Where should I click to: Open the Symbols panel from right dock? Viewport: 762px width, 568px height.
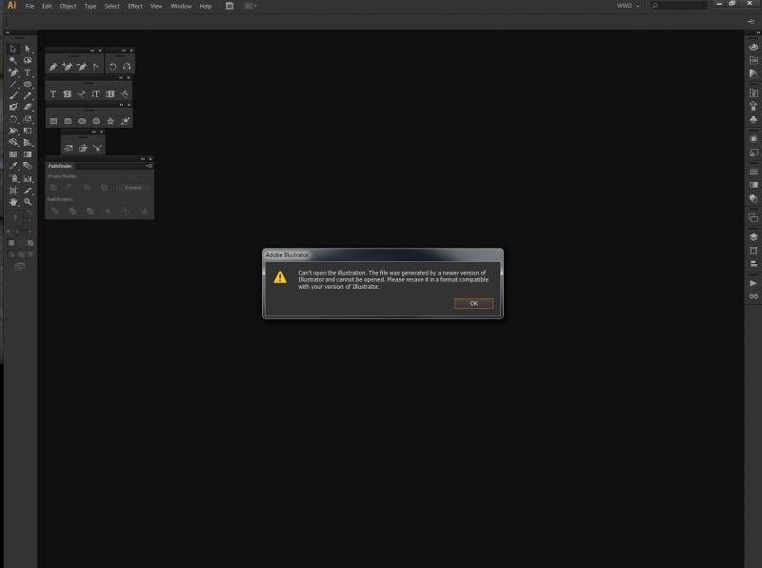[753, 119]
